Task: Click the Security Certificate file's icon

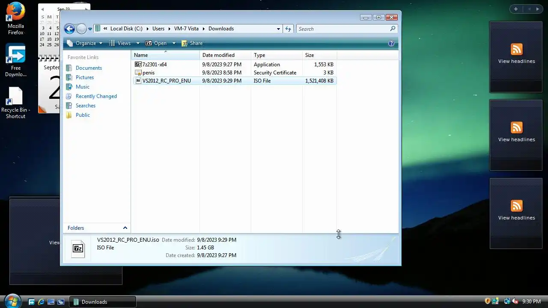Action: pyautogui.click(x=138, y=73)
